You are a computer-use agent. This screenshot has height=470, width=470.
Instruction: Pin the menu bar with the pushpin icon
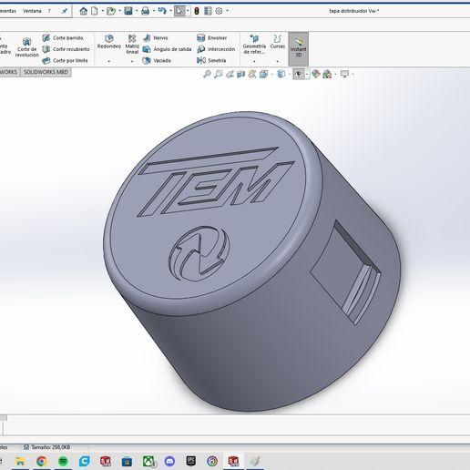coord(65,11)
